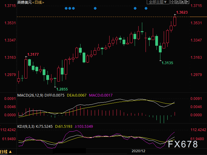
Task: Click the left-axis 1.3715 price level
Action: pyautogui.click(x=10, y=6)
